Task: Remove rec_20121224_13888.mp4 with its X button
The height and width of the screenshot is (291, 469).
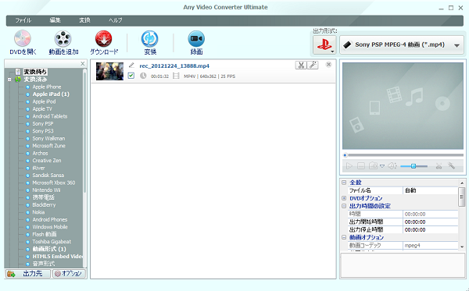Action: 328,65
